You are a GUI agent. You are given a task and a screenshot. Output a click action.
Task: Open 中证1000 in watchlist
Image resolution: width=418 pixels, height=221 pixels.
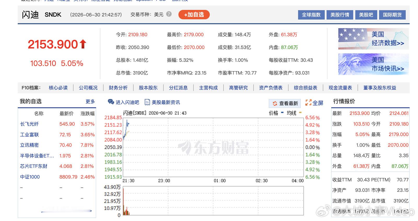(30, 177)
